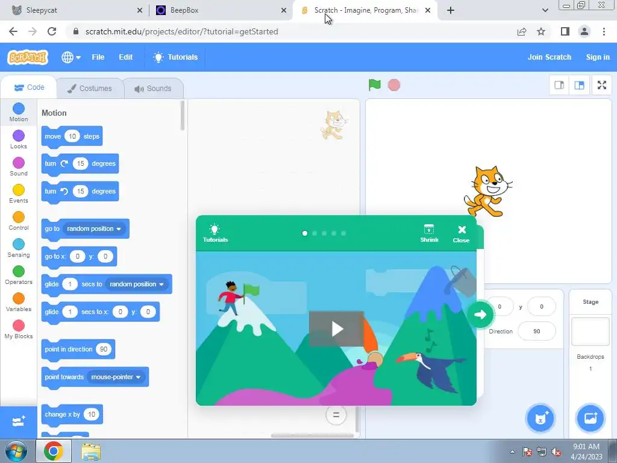Reload the page
The image size is (617, 463).
tap(52, 31)
